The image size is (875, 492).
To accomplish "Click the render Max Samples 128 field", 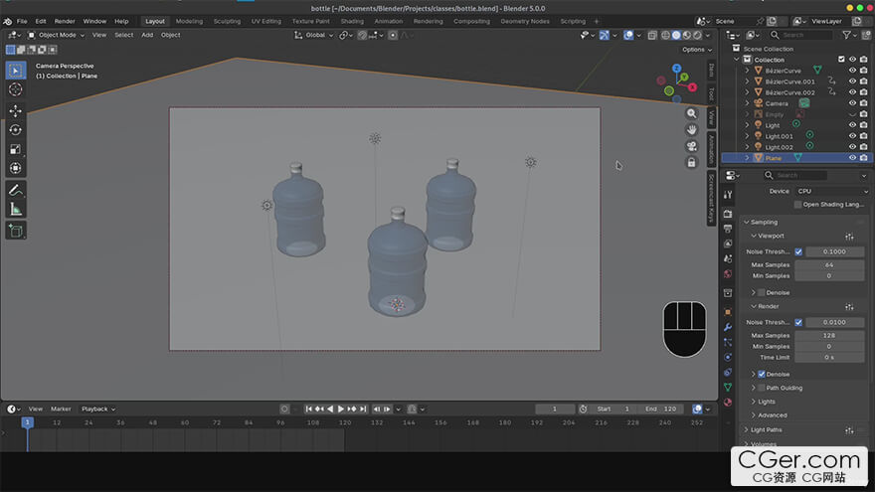I will [x=828, y=336].
